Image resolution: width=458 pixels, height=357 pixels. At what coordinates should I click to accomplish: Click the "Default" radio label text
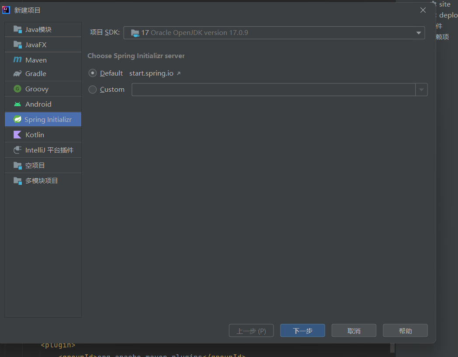point(111,73)
